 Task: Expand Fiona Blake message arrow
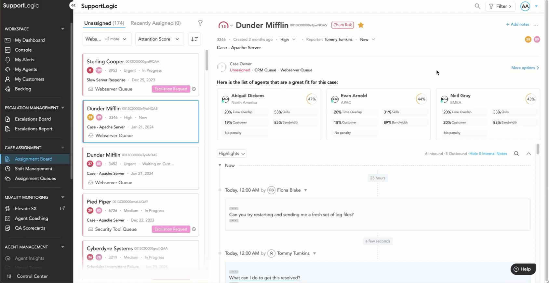[x=305, y=190]
